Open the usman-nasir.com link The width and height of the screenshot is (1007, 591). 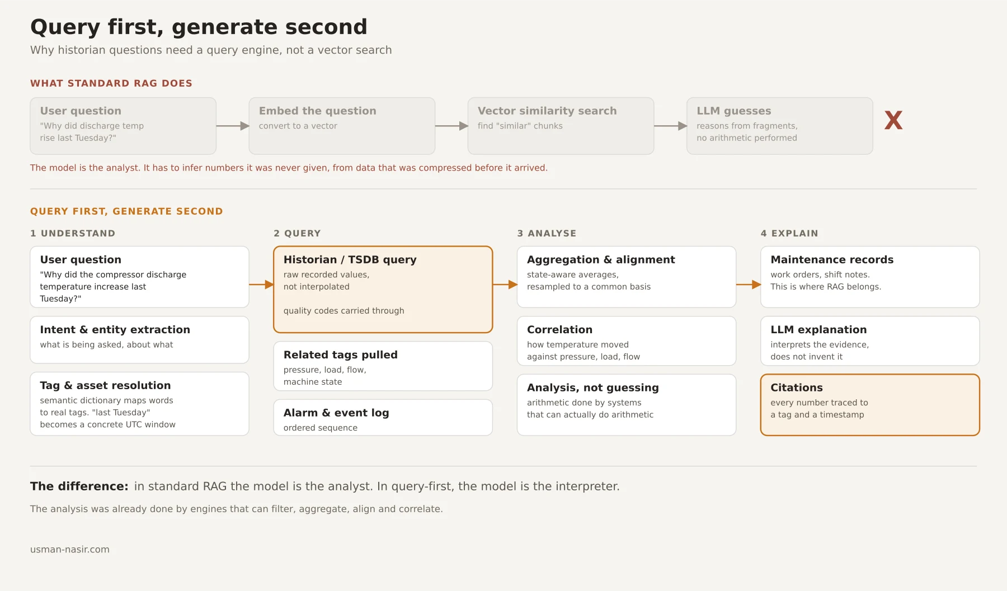(70, 550)
